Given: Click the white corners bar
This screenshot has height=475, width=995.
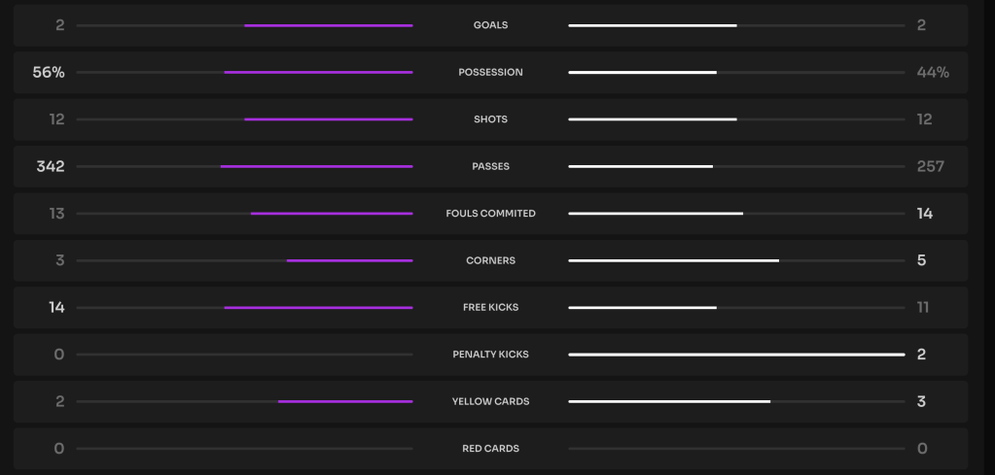Looking at the screenshot, I should coord(673,261).
